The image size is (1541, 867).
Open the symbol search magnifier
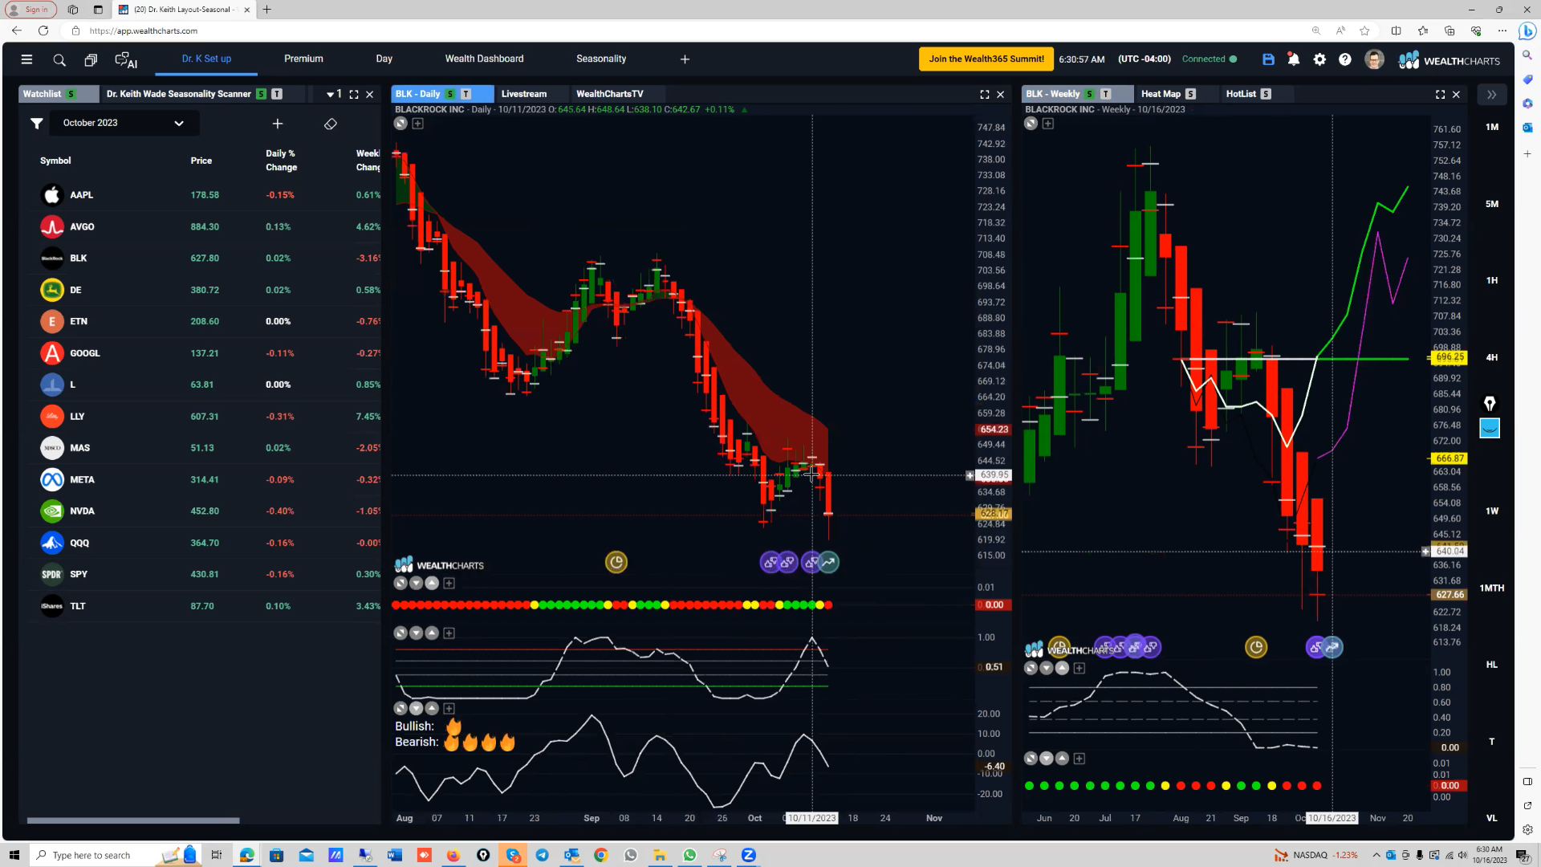tap(59, 59)
